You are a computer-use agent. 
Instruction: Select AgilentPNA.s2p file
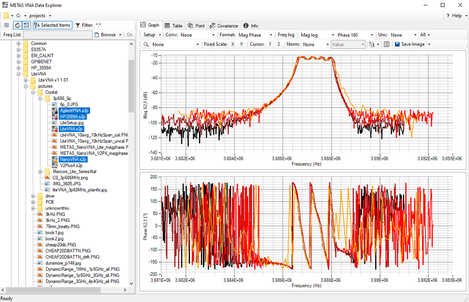[74, 111]
